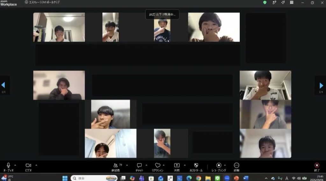Select the top-right participant video tile

click(x=214, y=27)
